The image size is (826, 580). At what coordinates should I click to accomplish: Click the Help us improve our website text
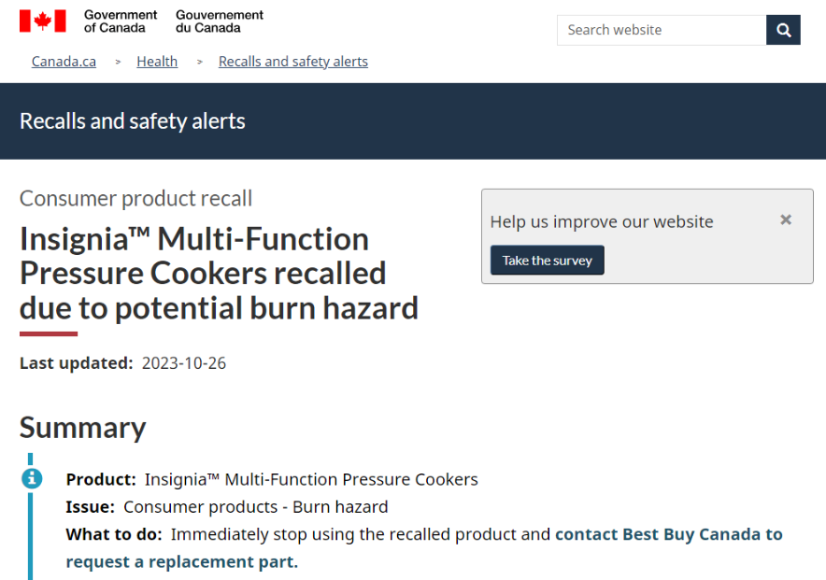pos(602,221)
